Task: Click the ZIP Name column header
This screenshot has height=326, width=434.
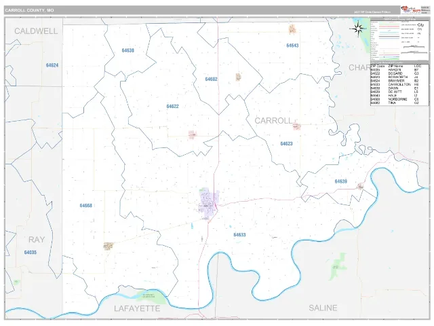Action: (x=395, y=67)
